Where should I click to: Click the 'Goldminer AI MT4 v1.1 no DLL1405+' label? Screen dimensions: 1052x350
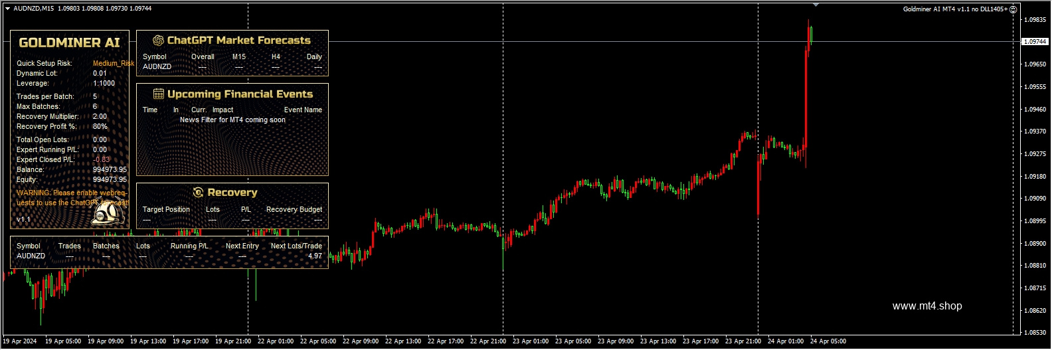(x=955, y=9)
